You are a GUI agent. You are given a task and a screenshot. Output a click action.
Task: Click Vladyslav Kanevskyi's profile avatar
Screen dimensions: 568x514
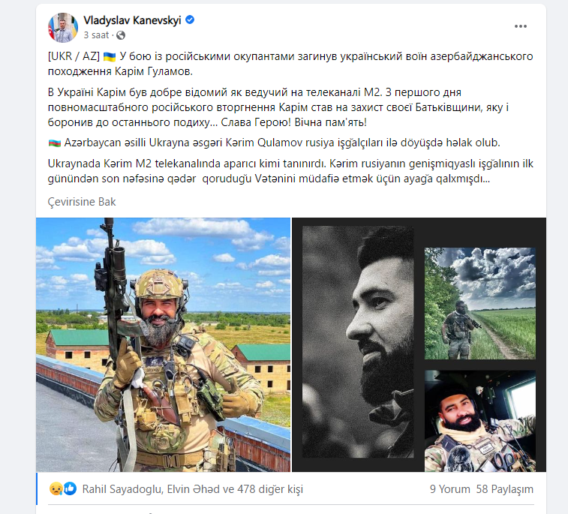pyautogui.click(x=63, y=28)
